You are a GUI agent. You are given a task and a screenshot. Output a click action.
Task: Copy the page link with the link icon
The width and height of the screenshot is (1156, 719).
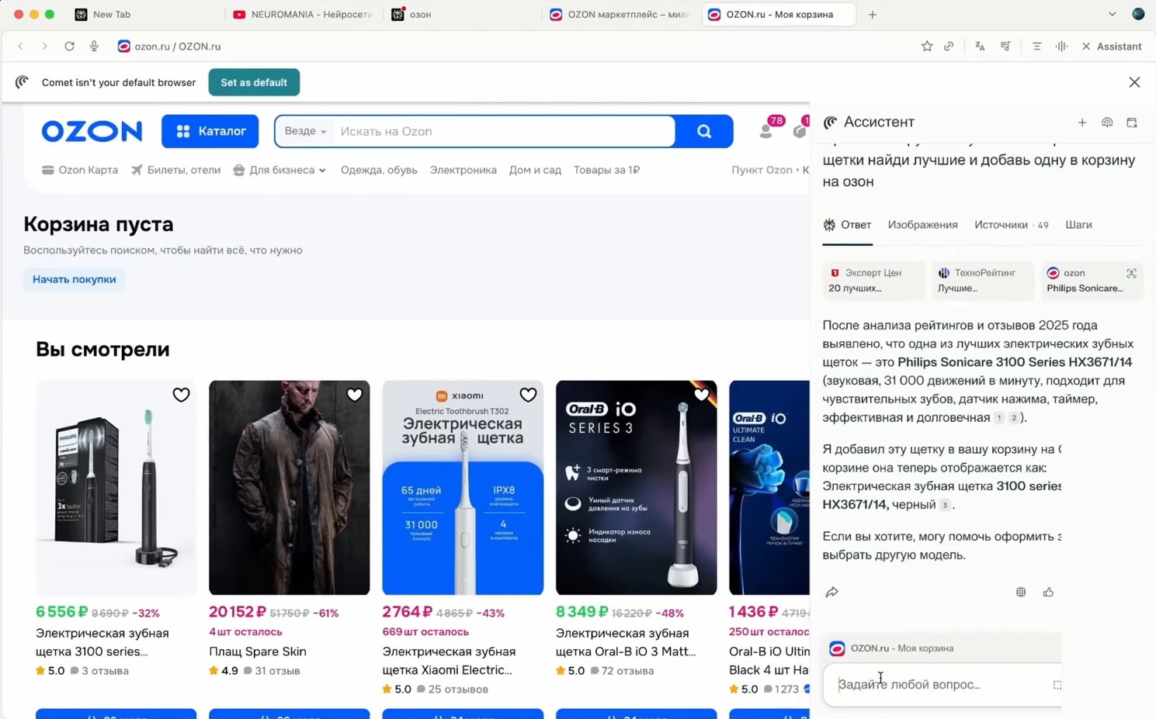[949, 47]
